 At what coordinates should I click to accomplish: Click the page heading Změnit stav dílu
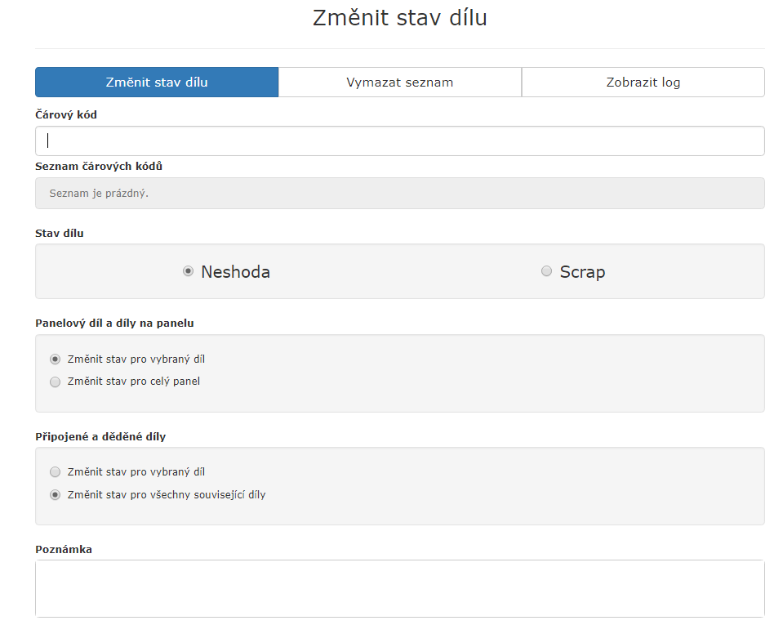(x=399, y=18)
